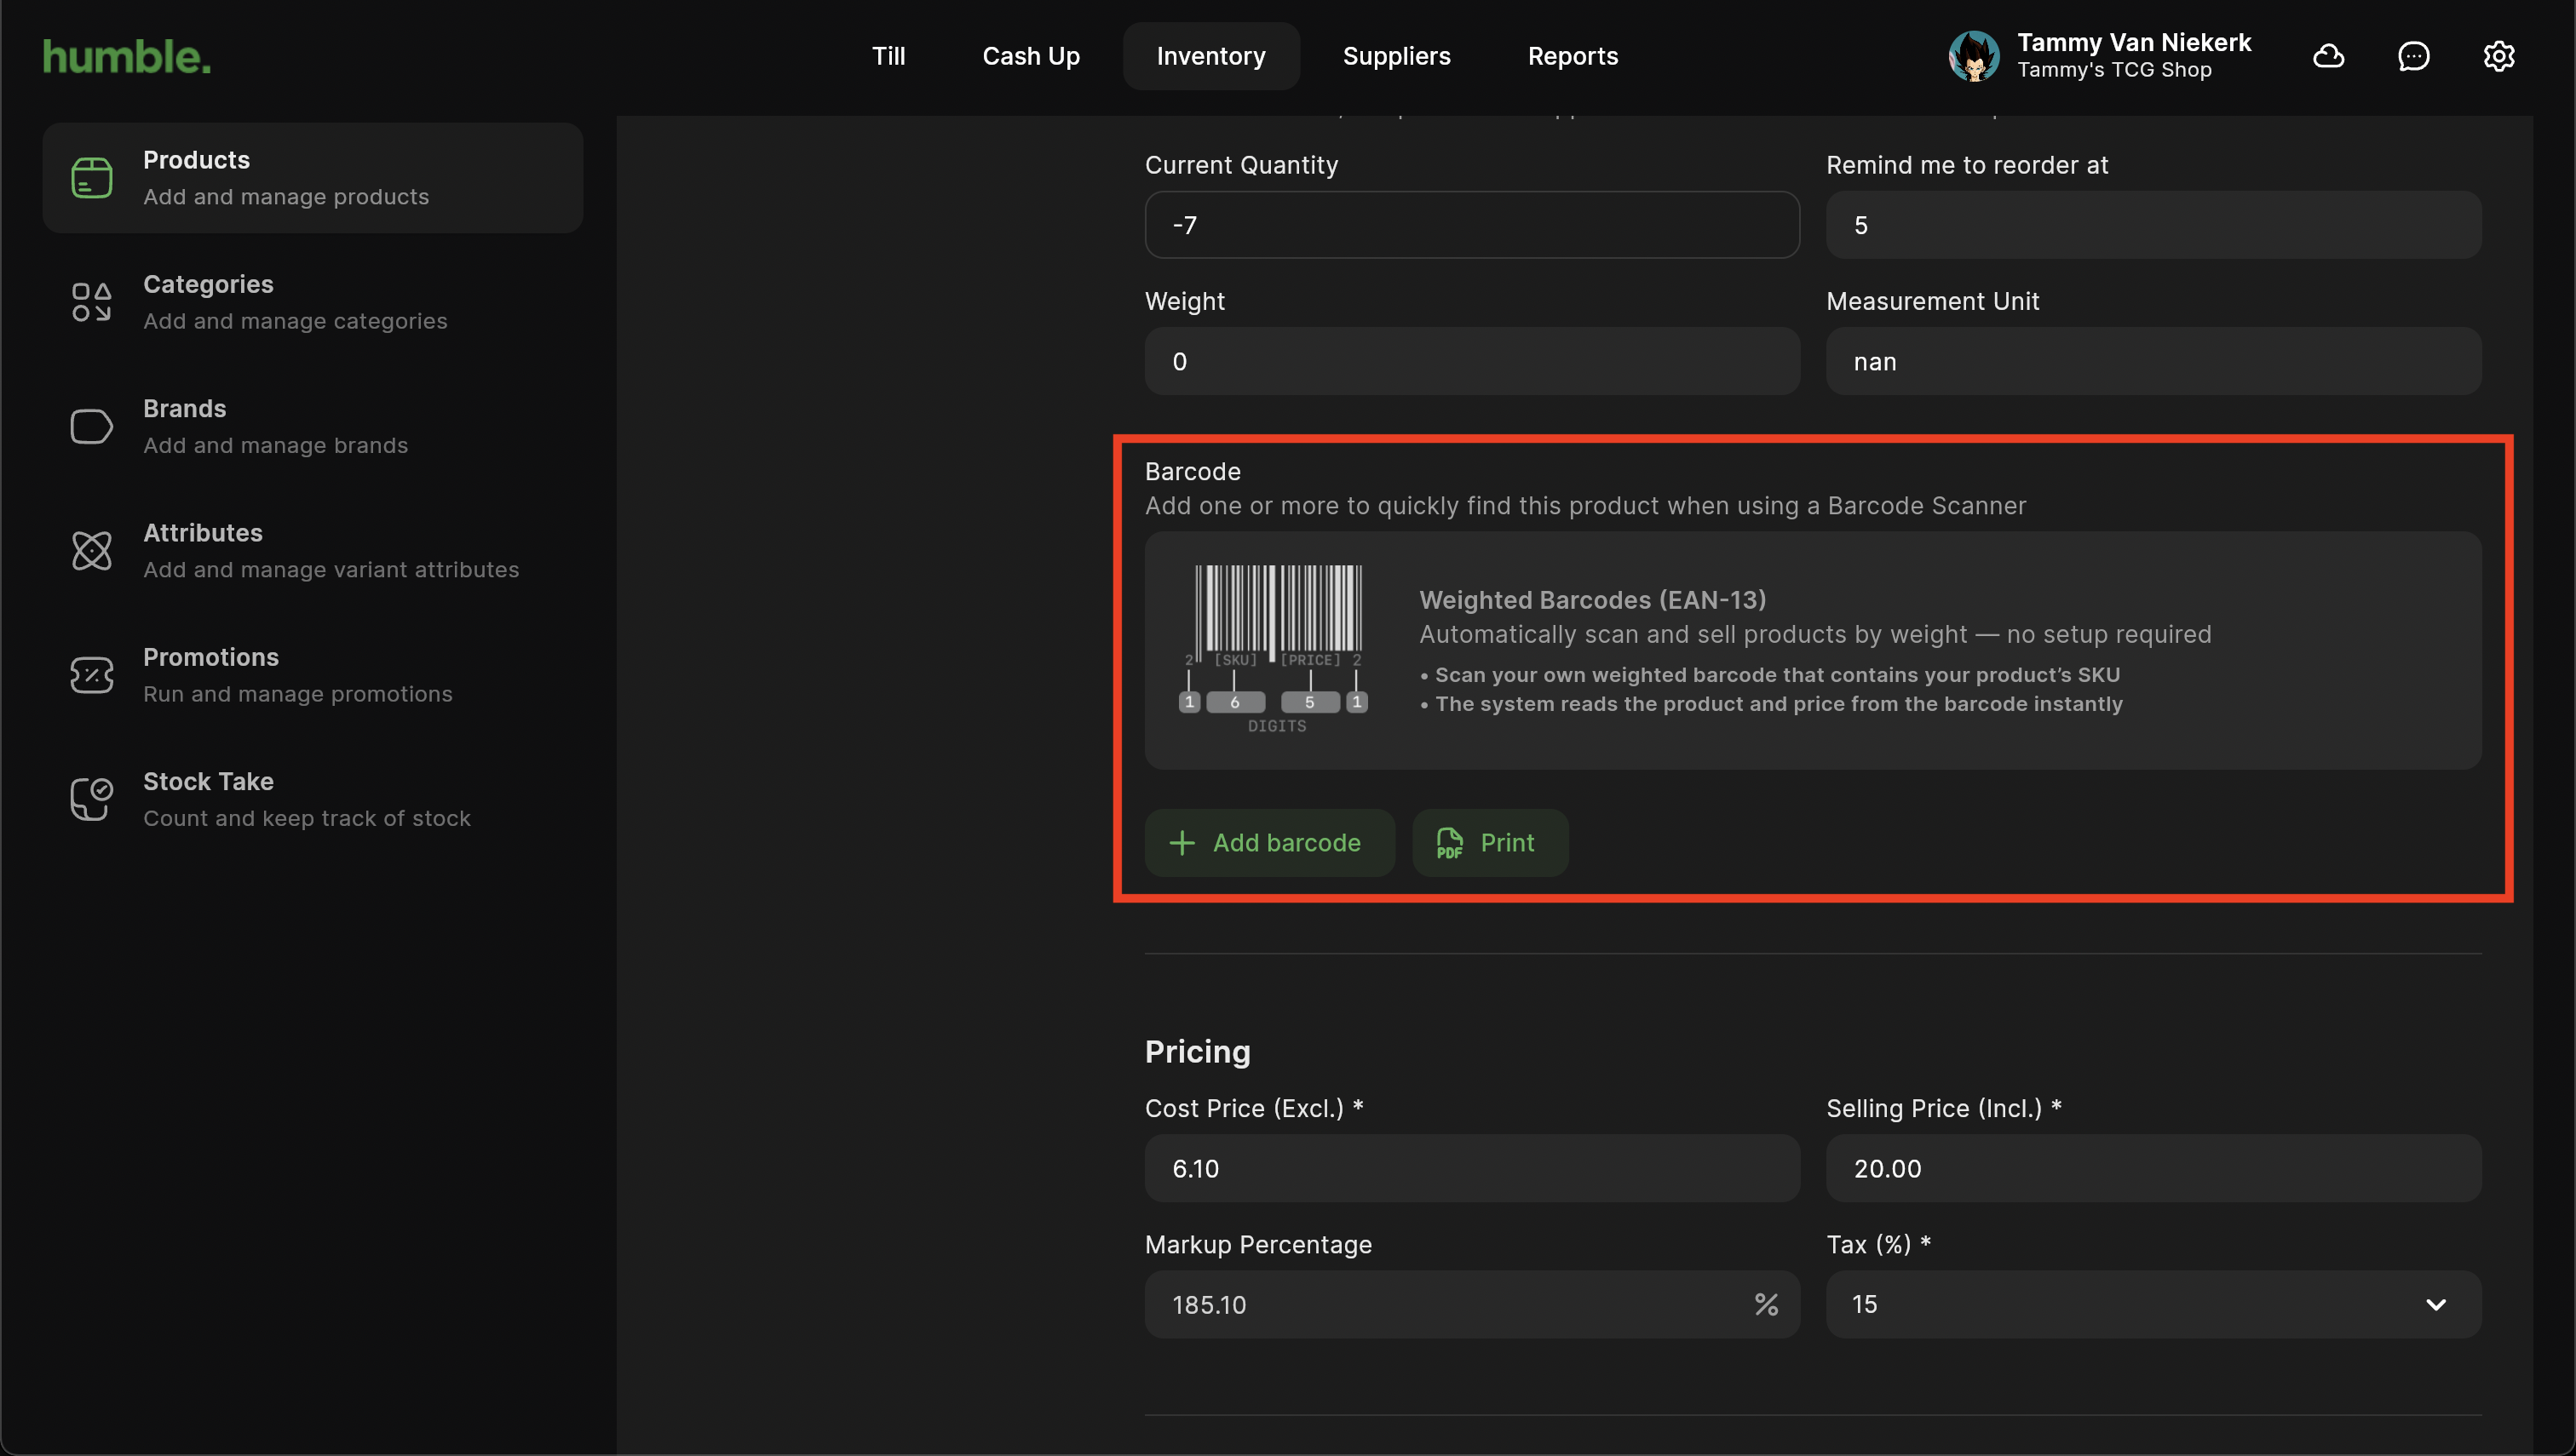Viewport: 2576px width, 1456px height.
Task: Open the settings gear icon
Action: pos(2498,56)
